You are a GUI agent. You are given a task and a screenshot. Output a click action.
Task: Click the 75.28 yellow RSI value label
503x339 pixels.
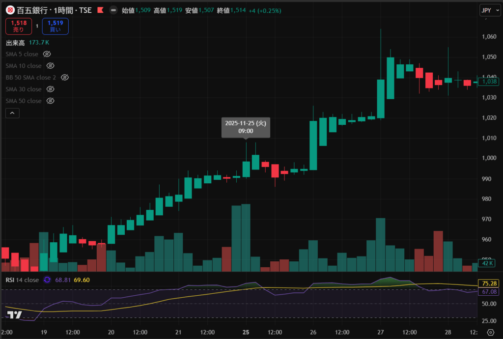(489, 283)
